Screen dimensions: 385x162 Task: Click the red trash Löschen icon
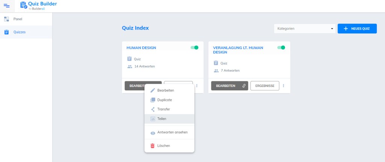point(153,145)
